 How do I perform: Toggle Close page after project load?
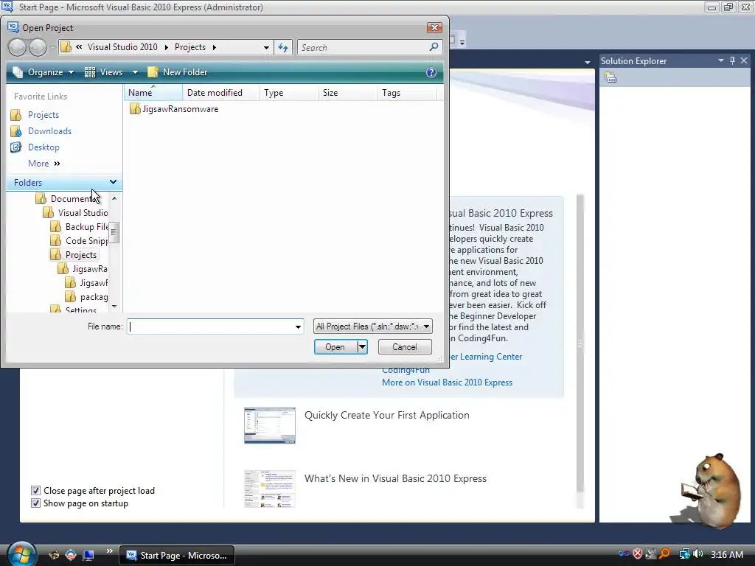[35, 490]
